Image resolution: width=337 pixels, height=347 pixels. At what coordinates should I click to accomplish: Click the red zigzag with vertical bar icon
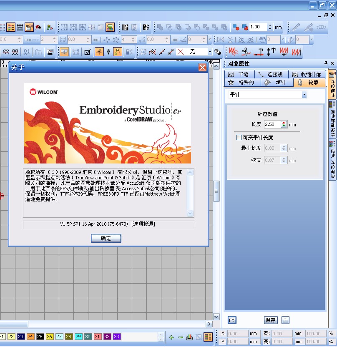coord(296,52)
